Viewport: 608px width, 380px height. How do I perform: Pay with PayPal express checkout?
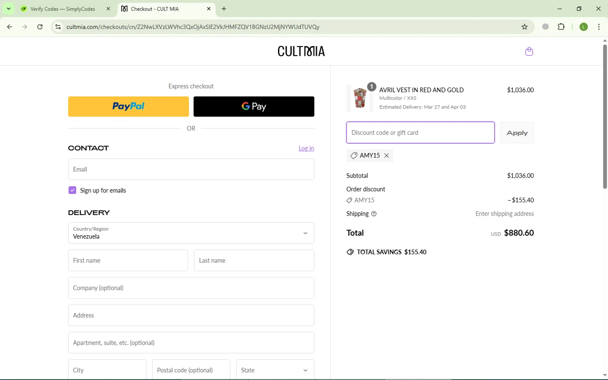point(128,107)
